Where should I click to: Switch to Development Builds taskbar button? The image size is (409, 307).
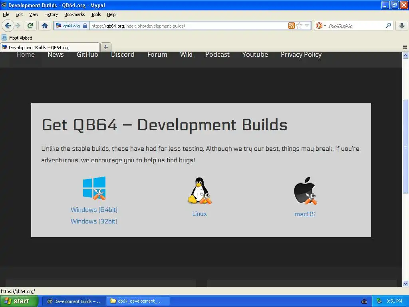click(74, 301)
